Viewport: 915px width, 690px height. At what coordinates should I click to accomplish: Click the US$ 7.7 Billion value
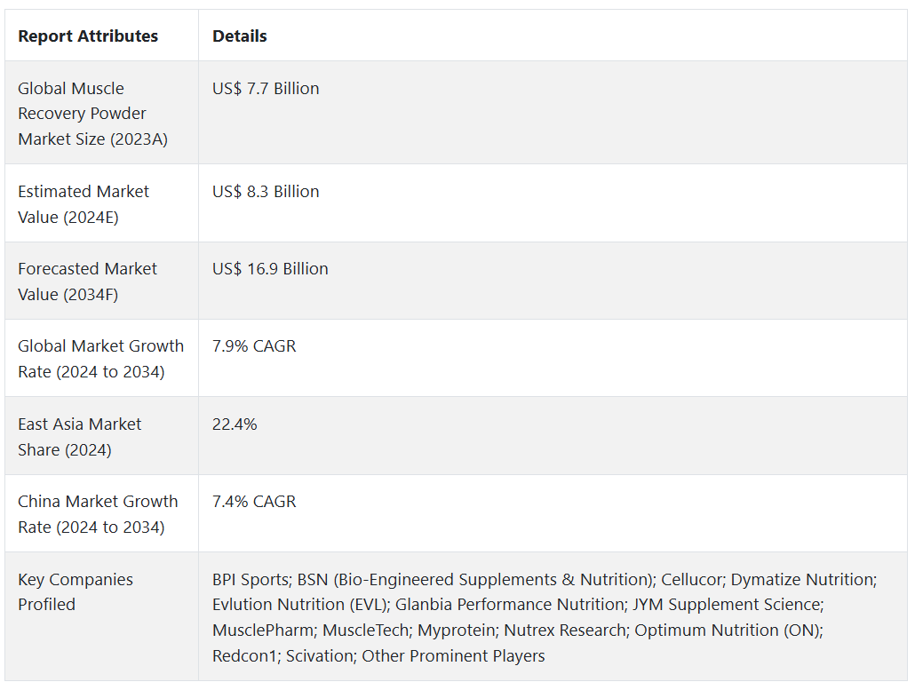(266, 89)
